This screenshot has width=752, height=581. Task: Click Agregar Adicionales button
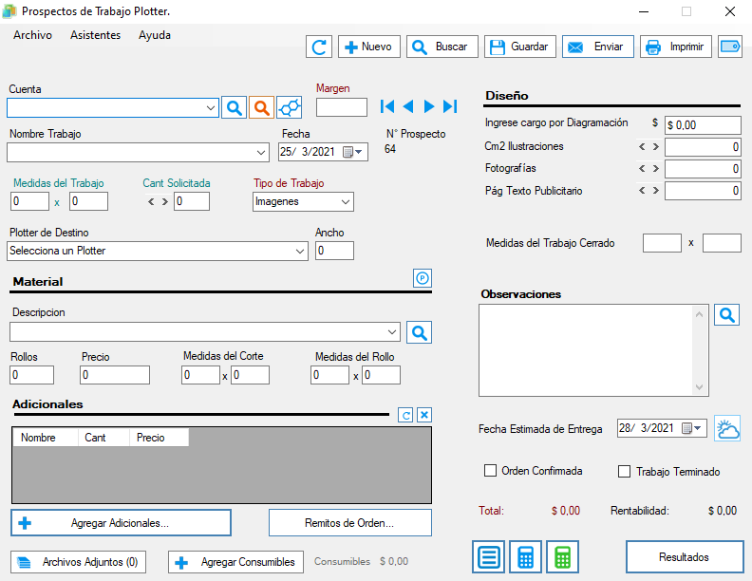tap(121, 522)
